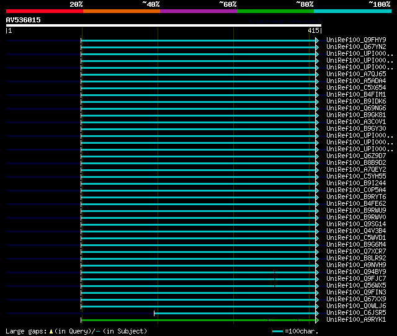Click the UniRef100_B9GY30 label
Image resolution: width=397 pixels, height=336 pixels.
pos(356,129)
